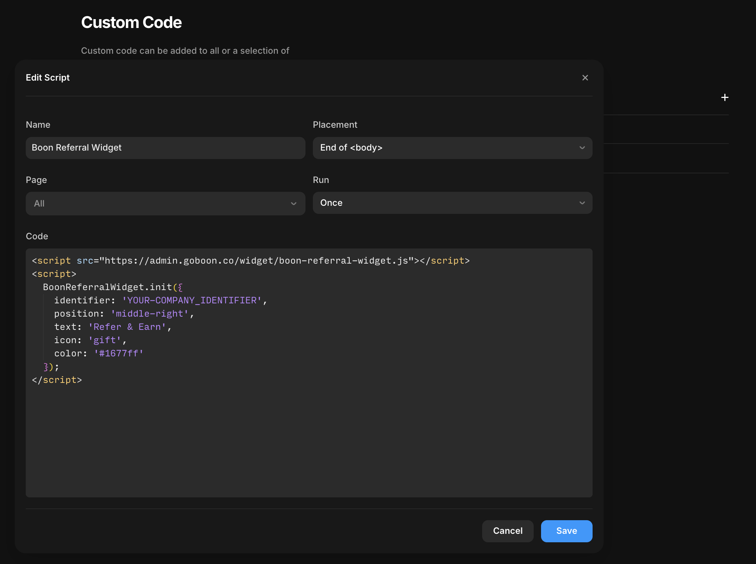Click the 'Custom Code' page heading
Viewport: 756px width, 564px height.
click(x=131, y=22)
